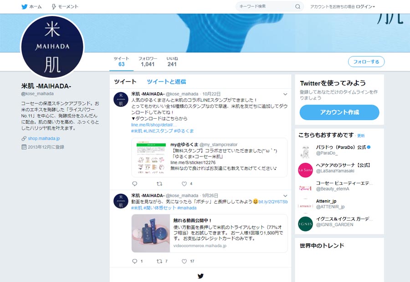Viewport: 410px width, 282px height.
Task: Open the @ParaDo_ handle
Action: pyautogui.click(x=327, y=153)
